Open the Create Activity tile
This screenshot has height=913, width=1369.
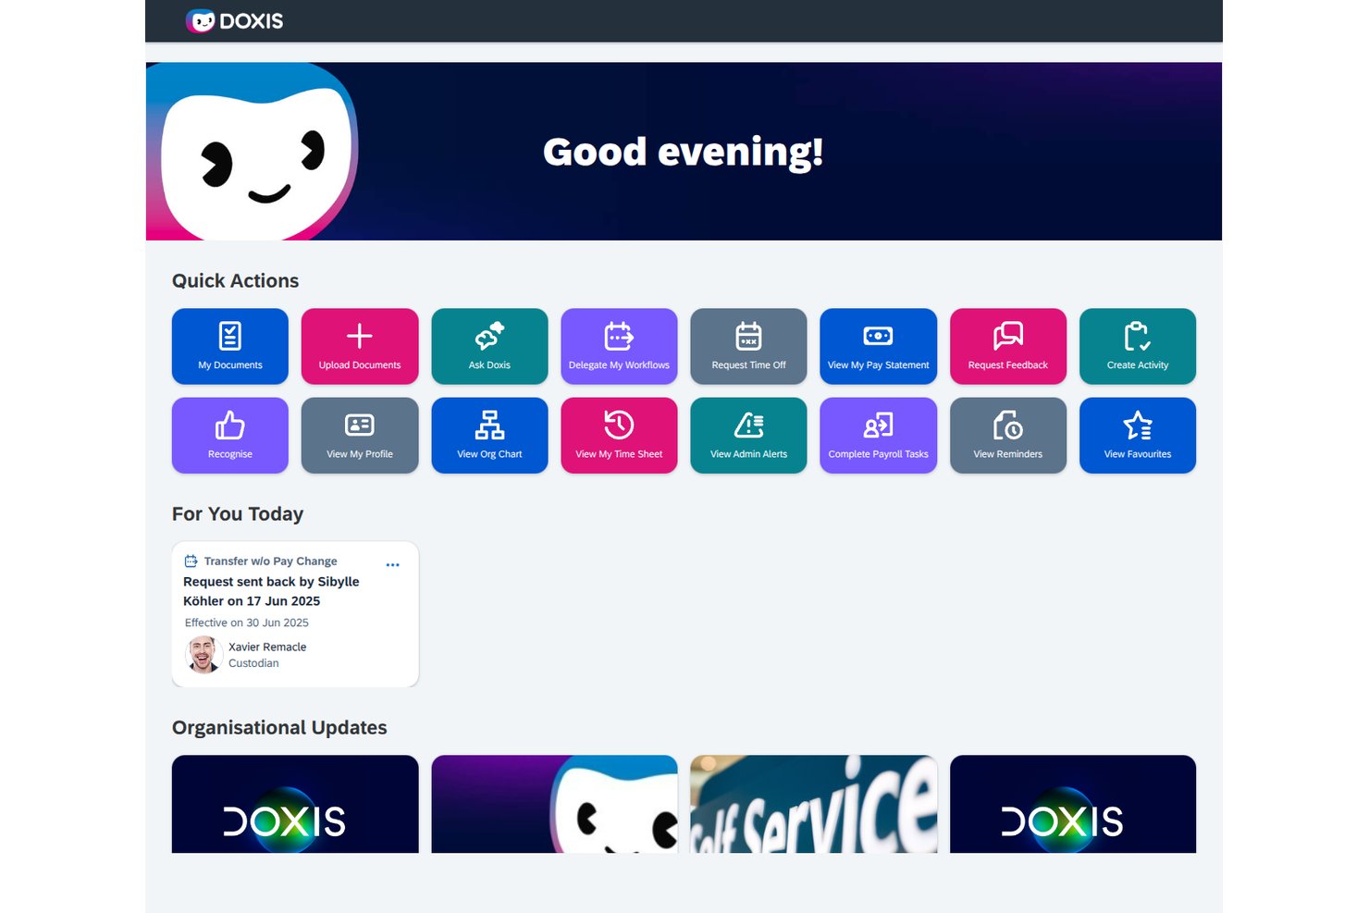pos(1138,346)
